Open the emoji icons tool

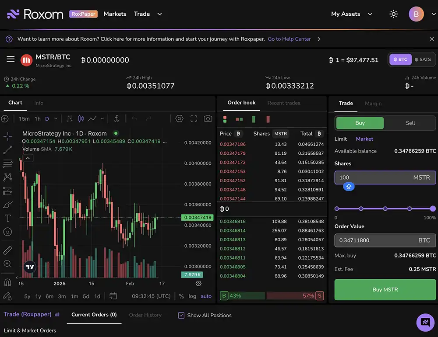(7, 232)
